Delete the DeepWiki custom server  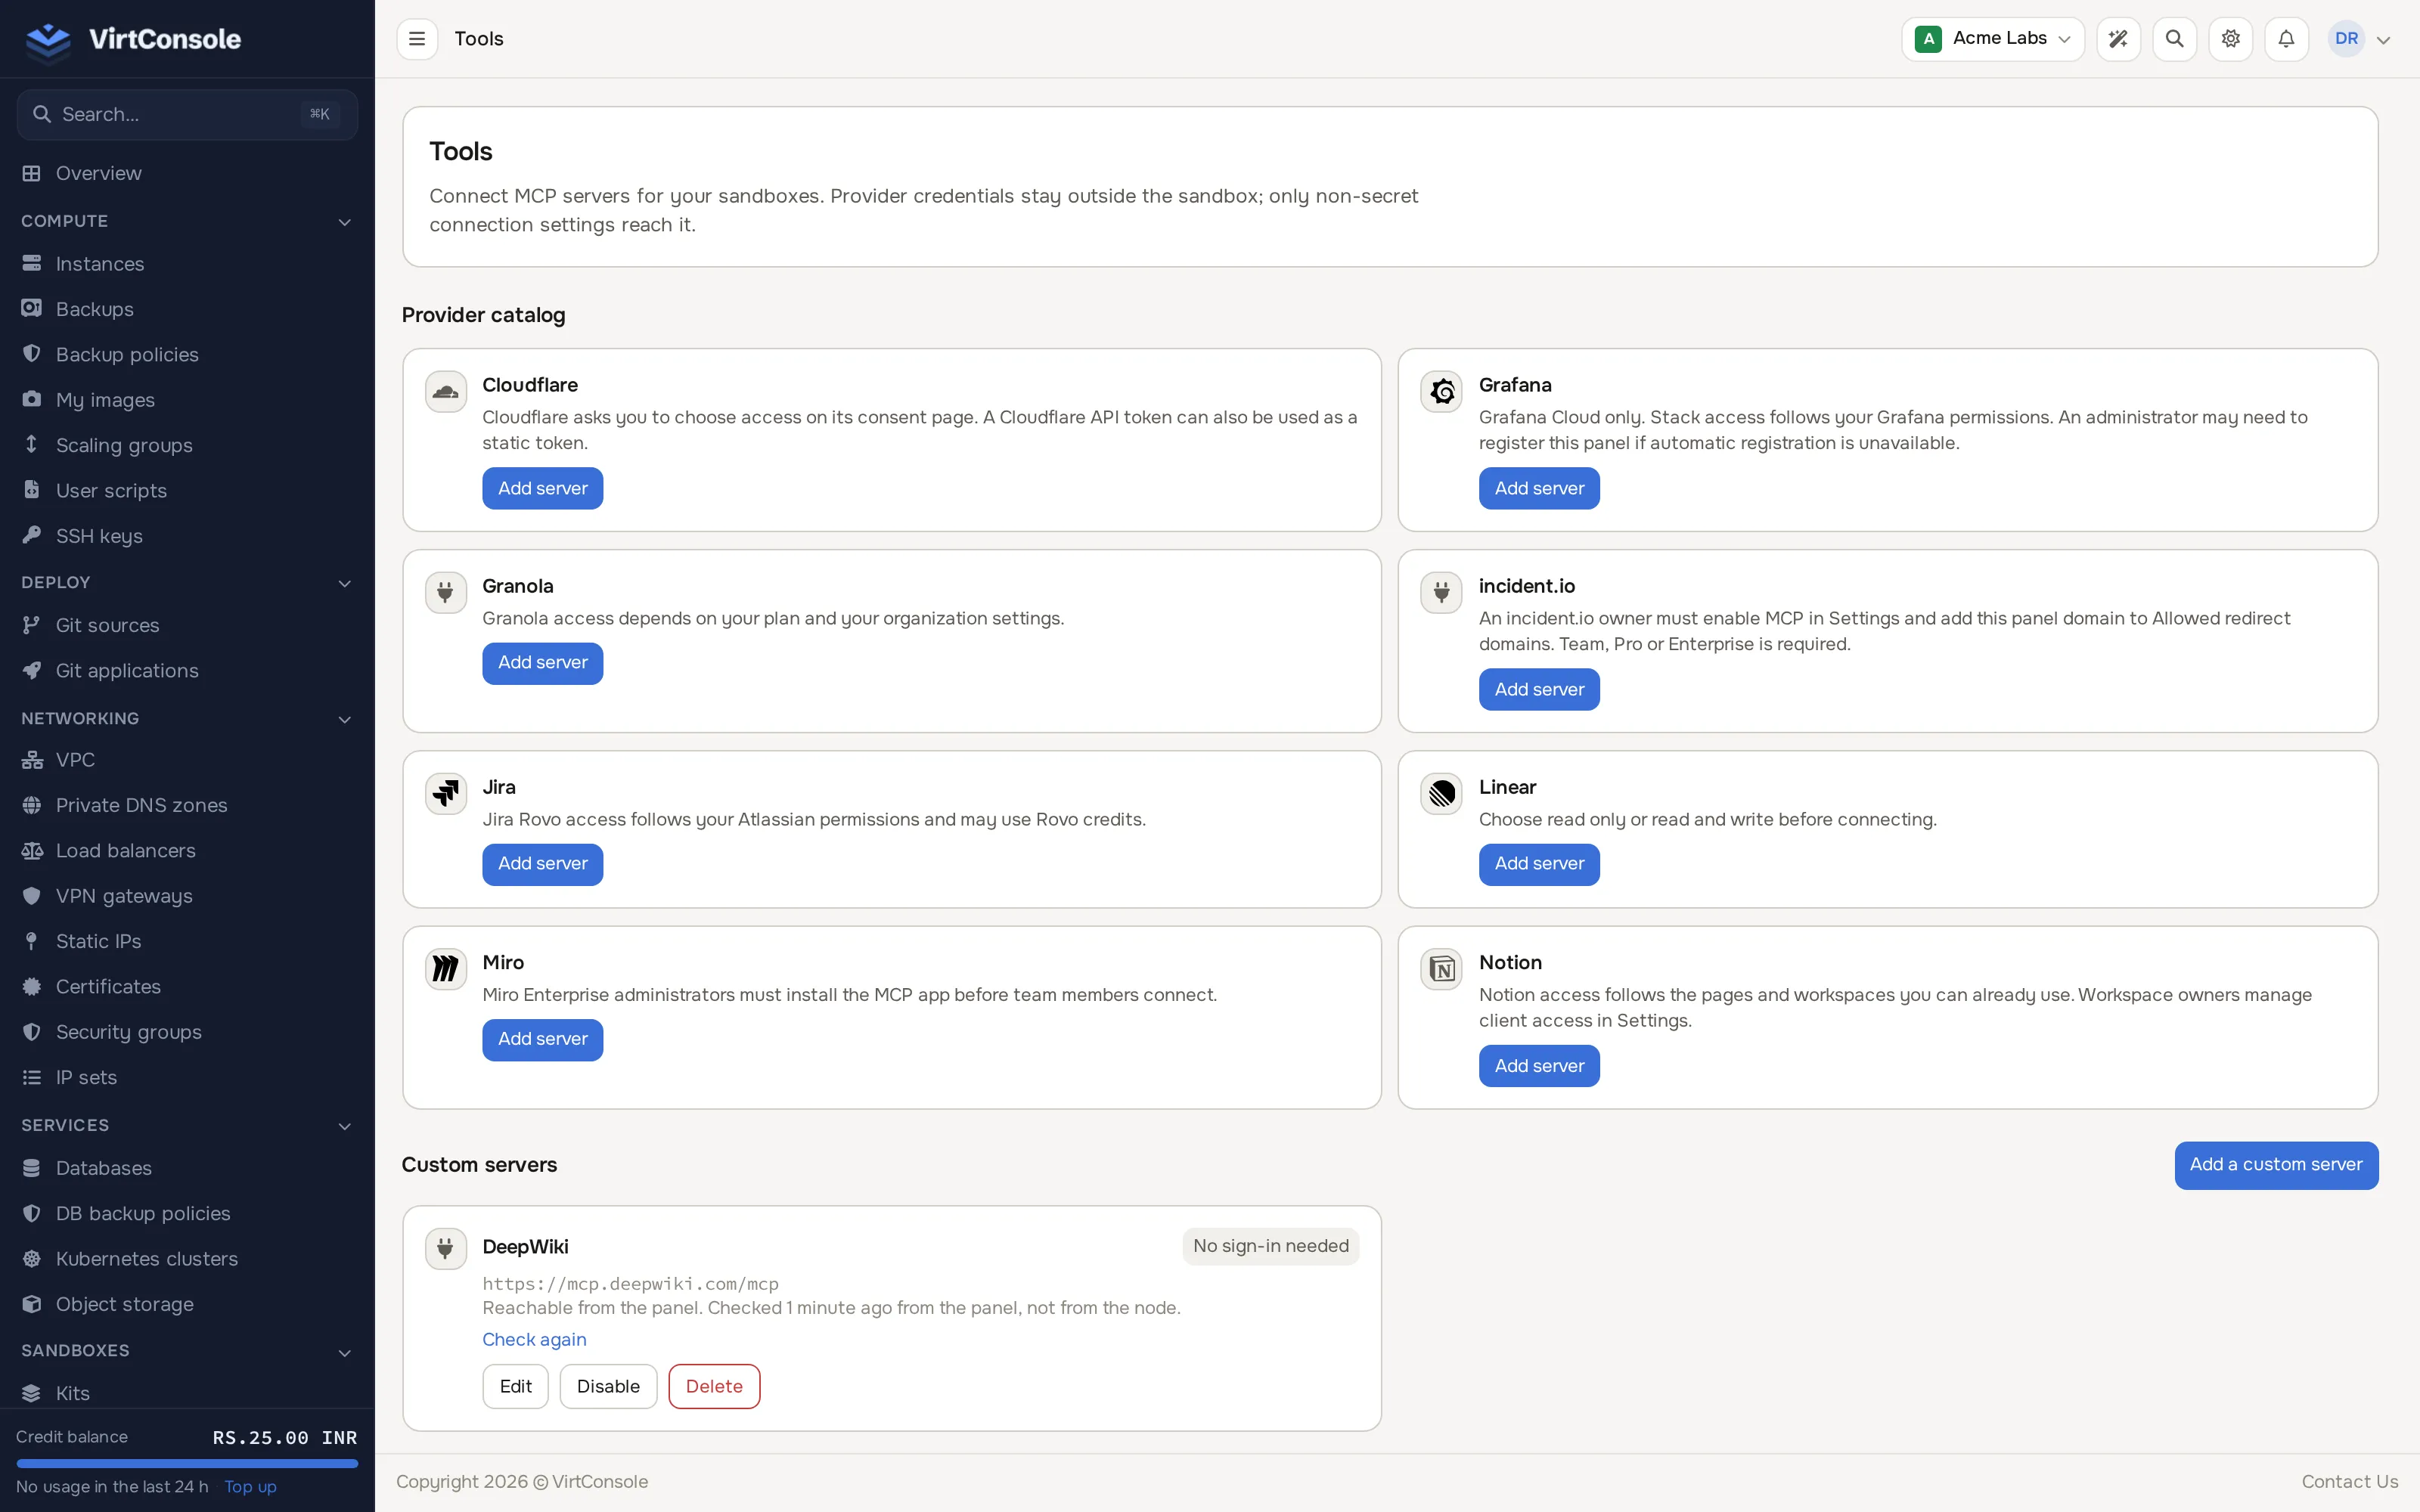click(x=714, y=1386)
